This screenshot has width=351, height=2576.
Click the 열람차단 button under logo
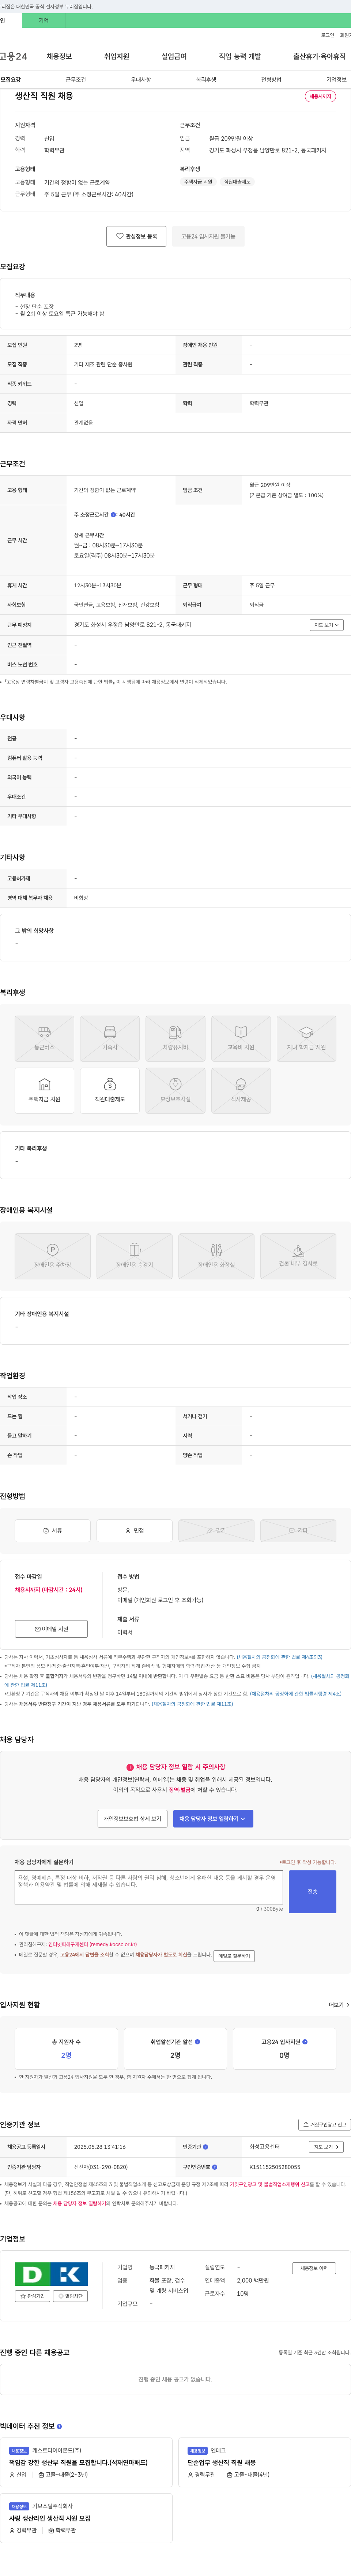pos(71,2296)
